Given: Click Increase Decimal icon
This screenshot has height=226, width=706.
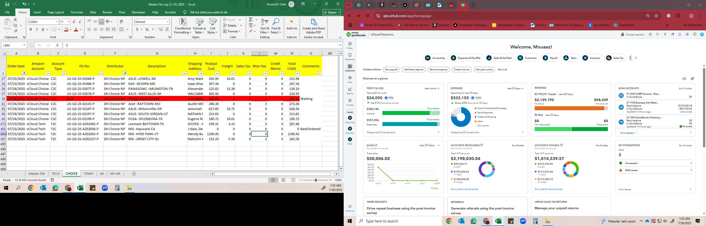Looking at the screenshot, I should 161,29.
